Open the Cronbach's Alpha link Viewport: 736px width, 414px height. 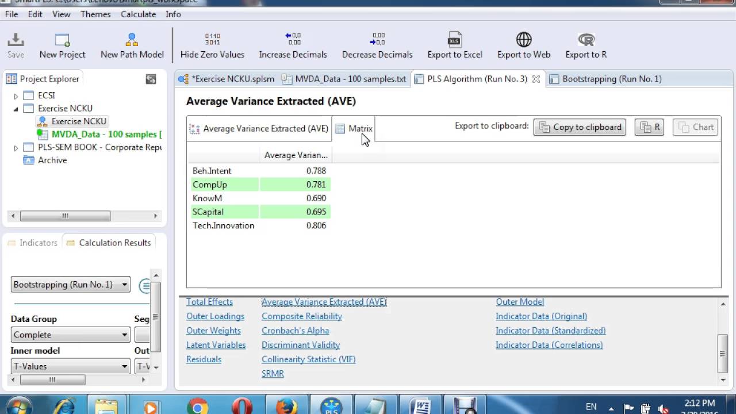click(296, 331)
